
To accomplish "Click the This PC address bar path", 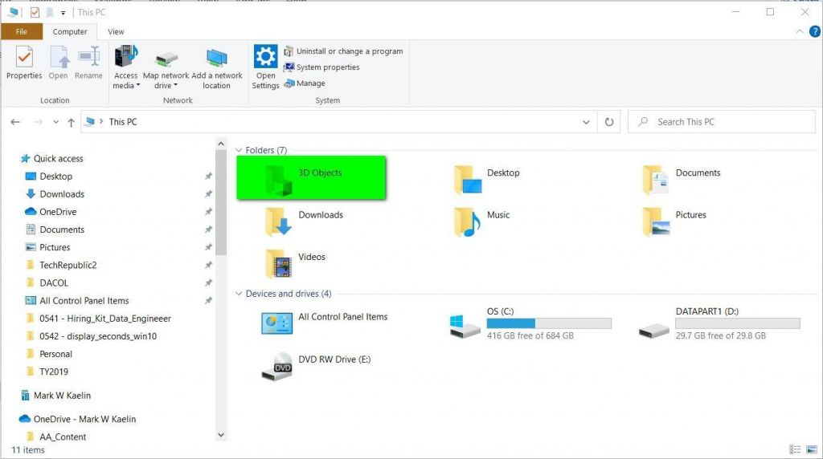I will tap(123, 121).
